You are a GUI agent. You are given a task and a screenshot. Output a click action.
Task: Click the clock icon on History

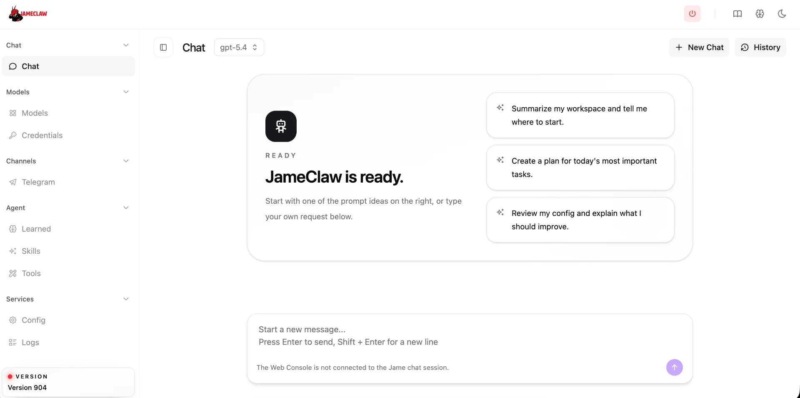pyautogui.click(x=745, y=47)
